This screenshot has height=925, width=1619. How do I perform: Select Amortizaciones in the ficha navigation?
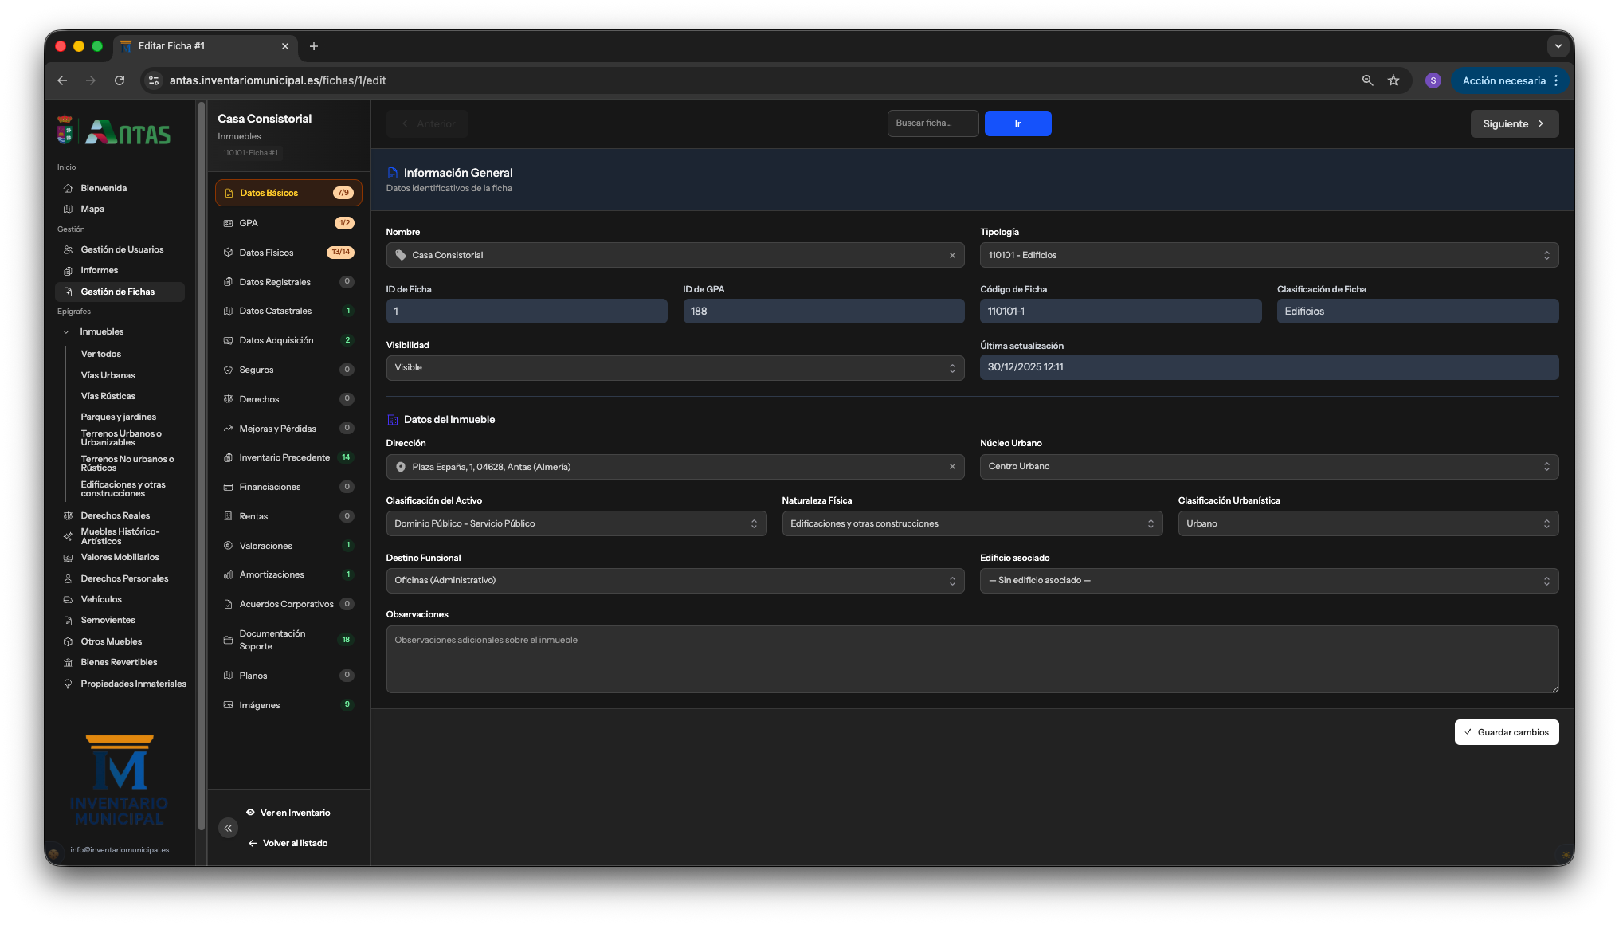[x=272, y=574]
